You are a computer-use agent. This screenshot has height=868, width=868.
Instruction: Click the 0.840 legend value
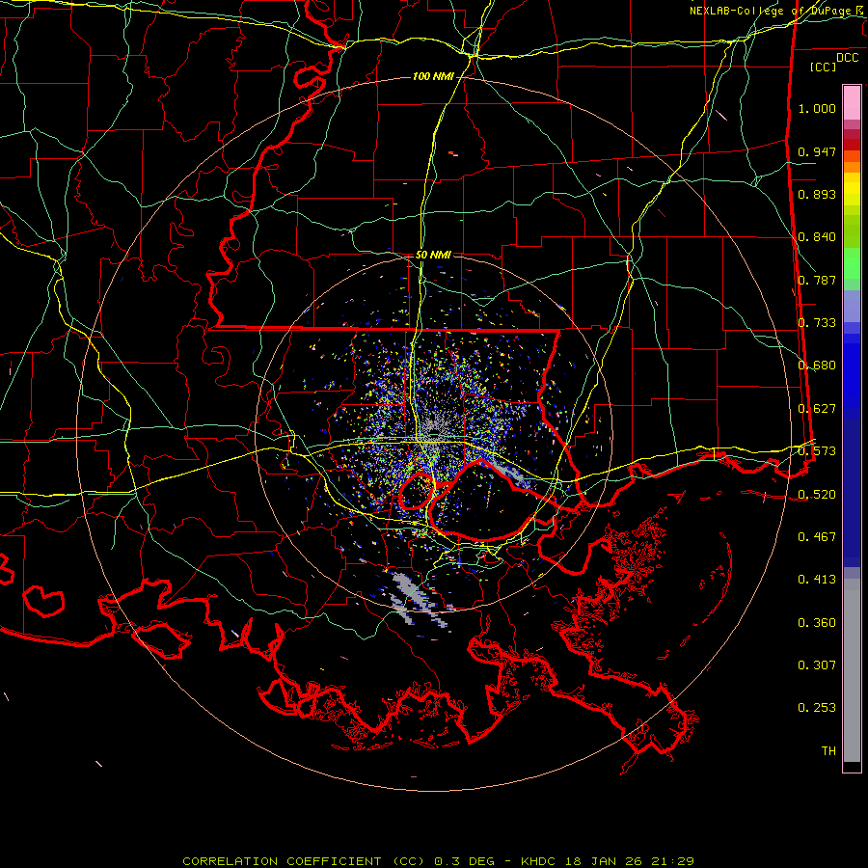point(817,237)
